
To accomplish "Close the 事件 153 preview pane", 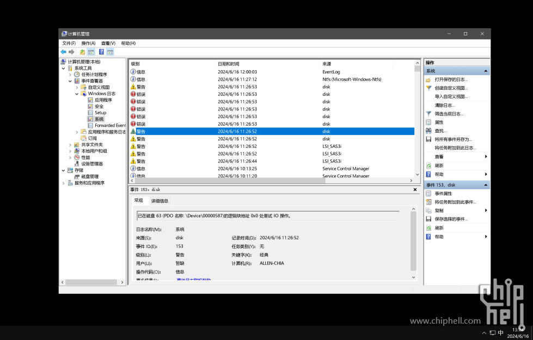I will coord(415,189).
